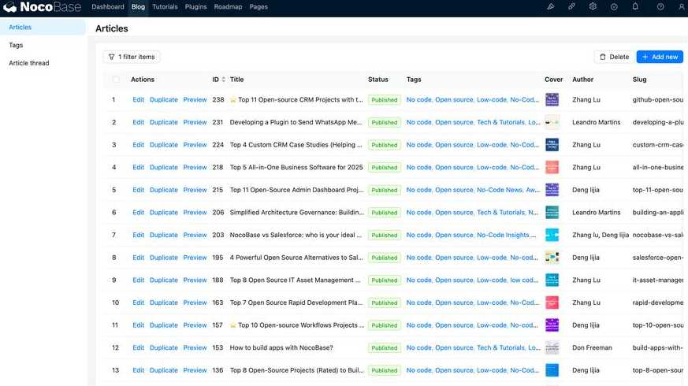
Task: Click the trash icon on Delete button
Action: point(602,57)
